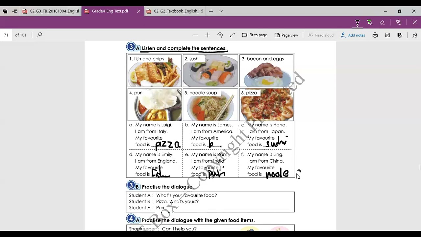Click the text 'My name is Luigi.'
Image resolution: width=421 pixels, height=237 pixels.
154,125
